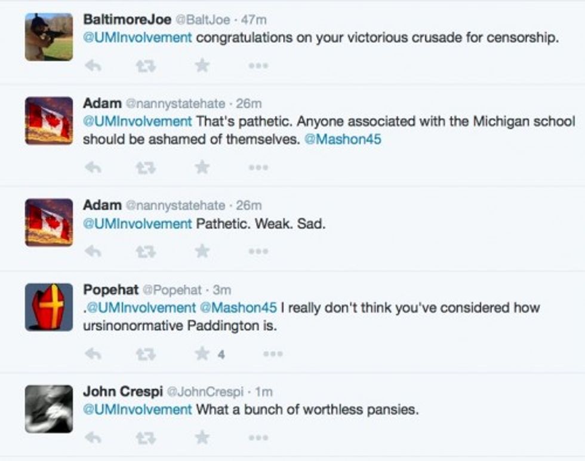The image size is (585, 461).
Task: Reply to BaltimoreJoe's censorship tweet
Action: point(93,65)
